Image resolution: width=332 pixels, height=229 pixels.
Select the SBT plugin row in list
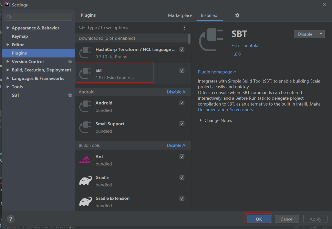[133, 74]
